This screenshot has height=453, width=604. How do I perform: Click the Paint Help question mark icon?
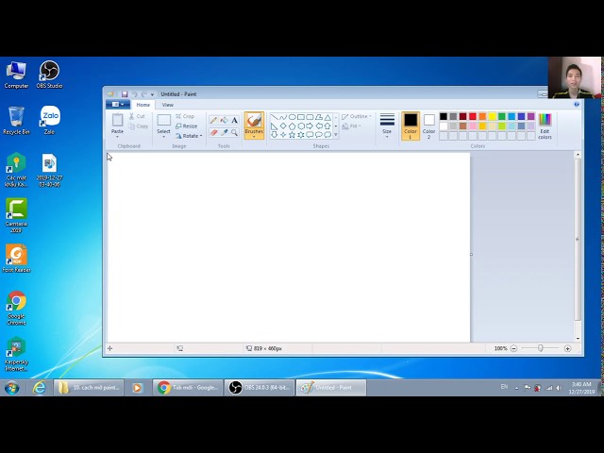[x=577, y=105]
